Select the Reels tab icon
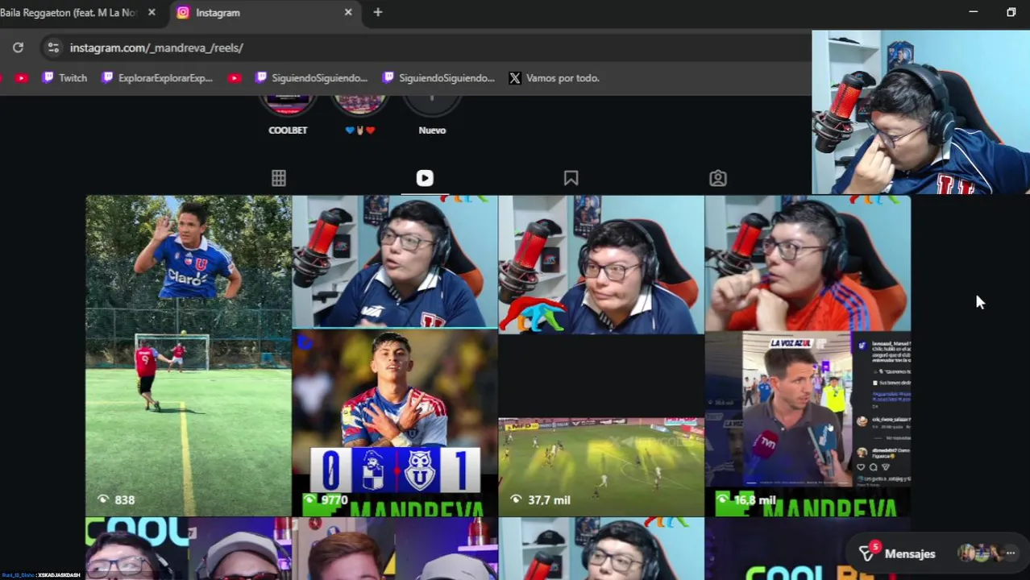The height and width of the screenshot is (580, 1030). pyautogui.click(x=425, y=178)
